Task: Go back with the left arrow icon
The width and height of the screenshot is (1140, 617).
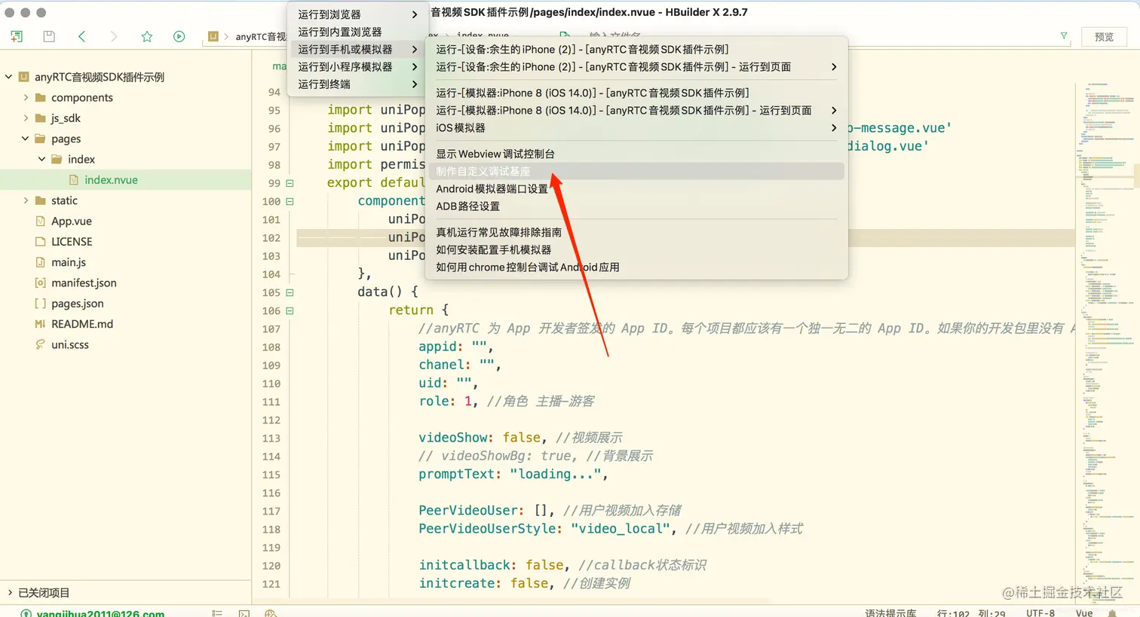Action: tap(81, 36)
